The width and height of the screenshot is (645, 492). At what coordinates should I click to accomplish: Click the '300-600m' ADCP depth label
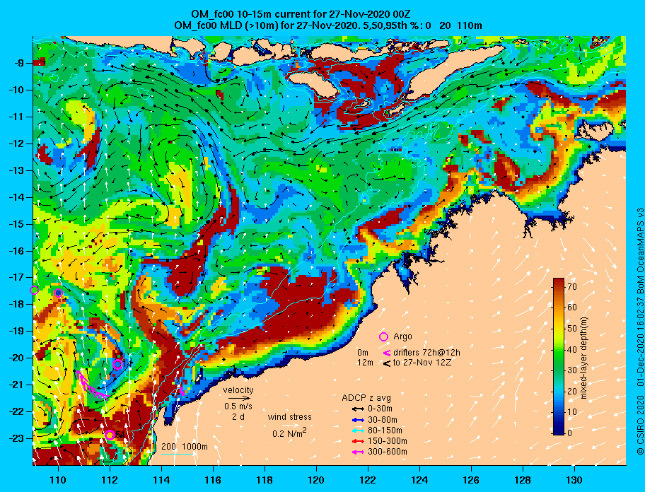[388, 452]
